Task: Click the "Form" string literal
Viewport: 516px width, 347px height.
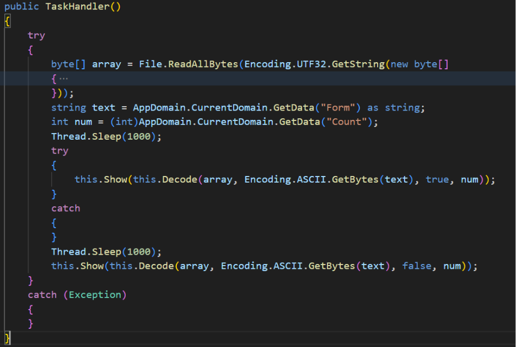Action: 337,108
